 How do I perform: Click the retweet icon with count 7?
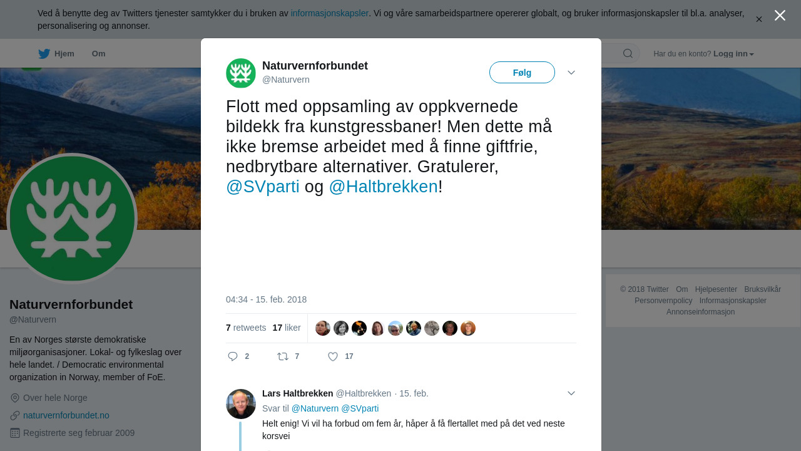283,356
